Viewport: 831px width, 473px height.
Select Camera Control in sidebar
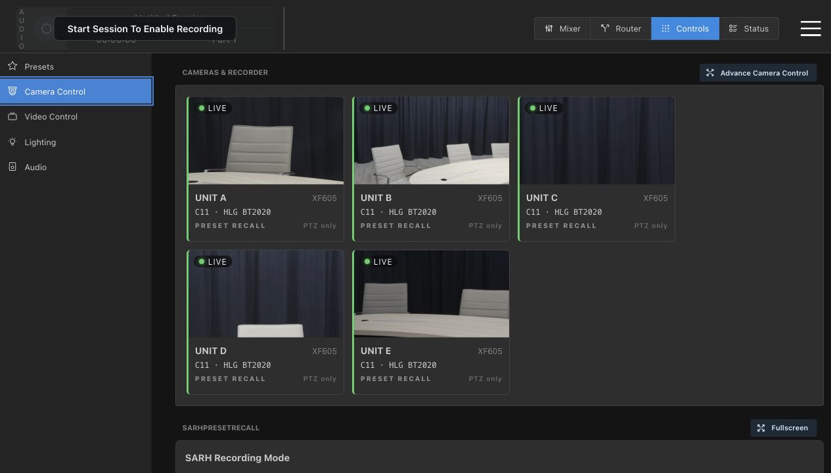(x=76, y=91)
